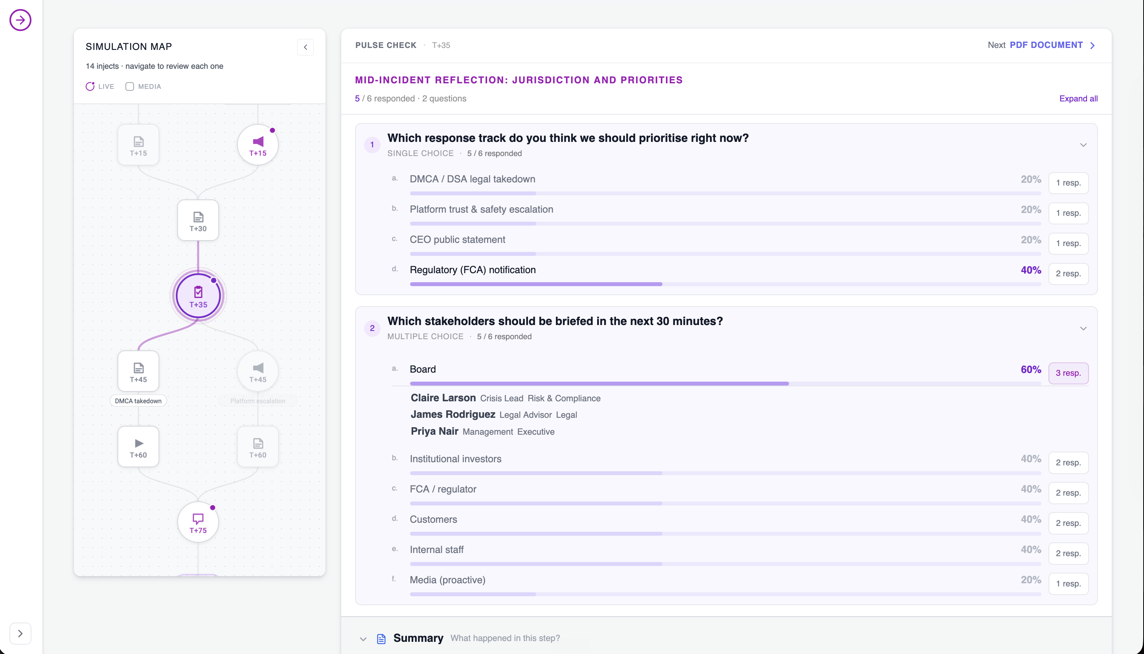Click the Platform escalation branch label
The image size is (1144, 654).
tap(257, 400)
